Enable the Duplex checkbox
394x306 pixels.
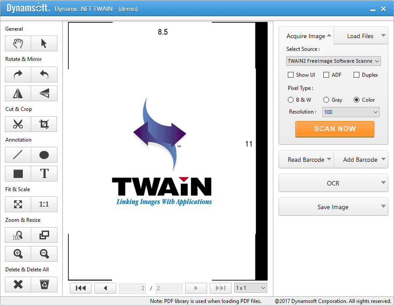pos(356,75)
